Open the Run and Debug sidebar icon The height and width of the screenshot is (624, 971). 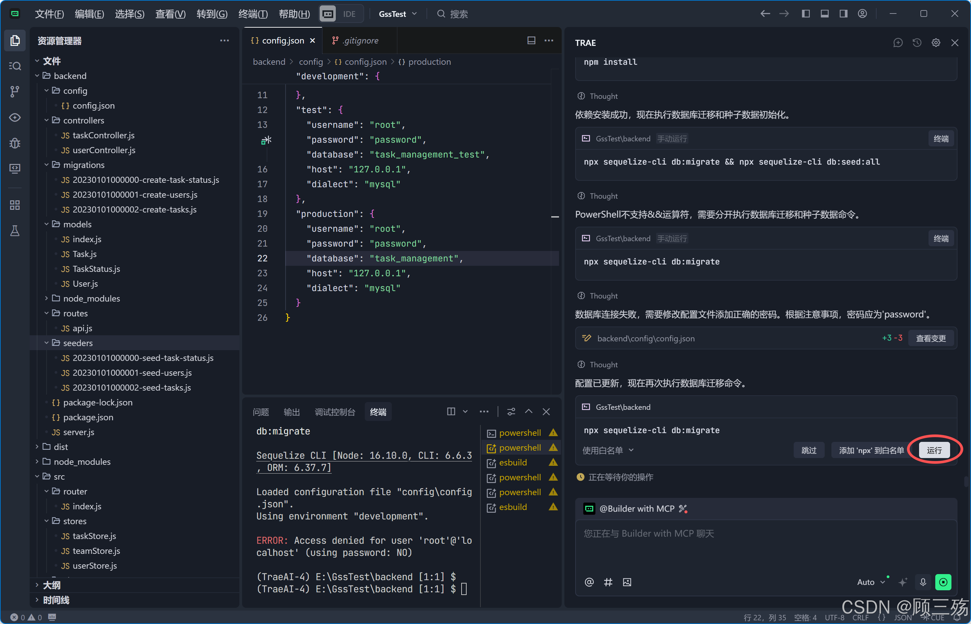(x=15, y=143)
